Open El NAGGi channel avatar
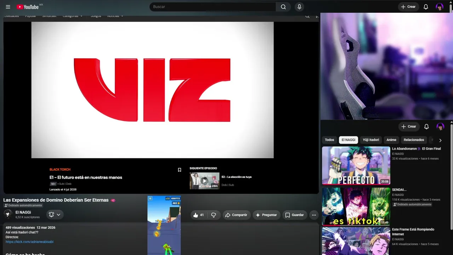Image resolution: width=453 pixels, height=255 pixels. coord(8,214)
